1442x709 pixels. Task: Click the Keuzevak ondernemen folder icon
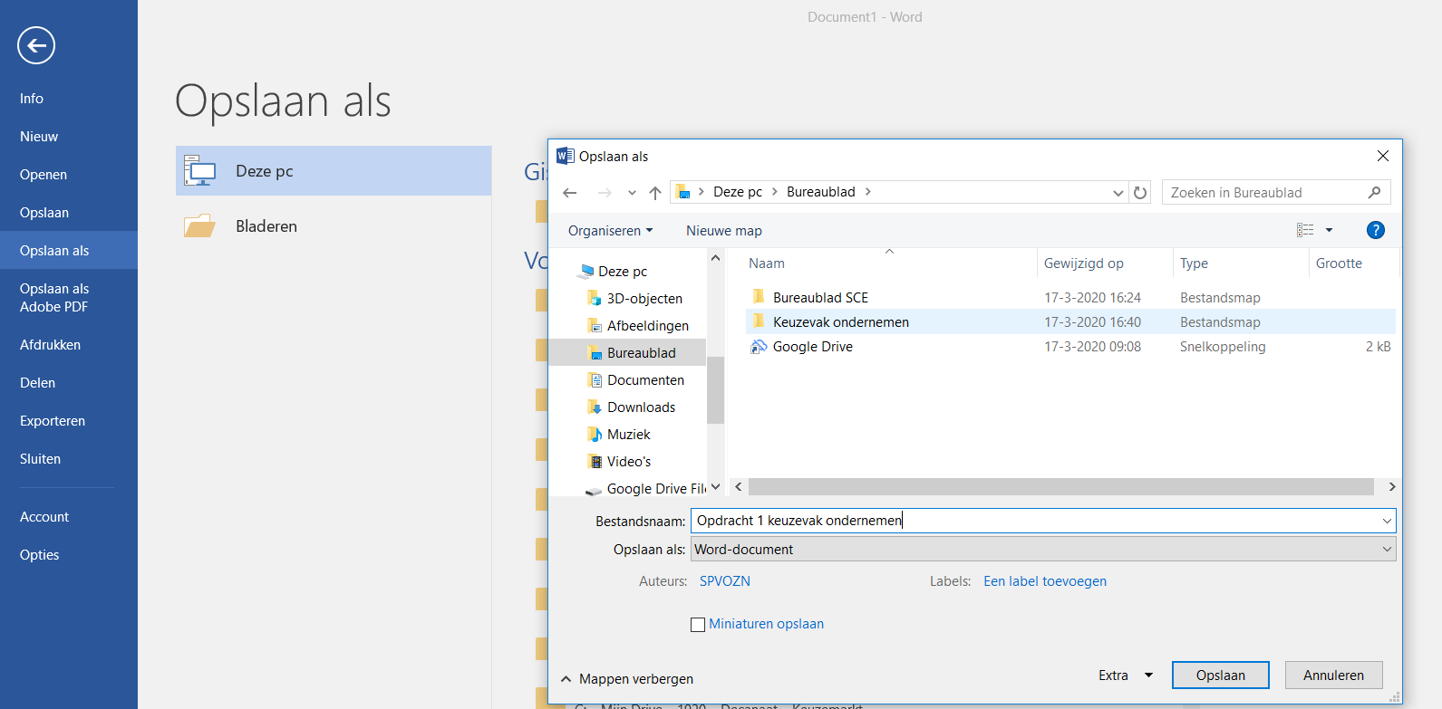(x=759, y=321)
